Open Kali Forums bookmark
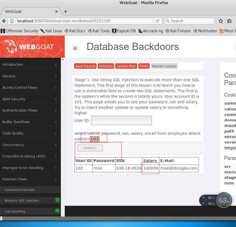 [x=178, y=31]
